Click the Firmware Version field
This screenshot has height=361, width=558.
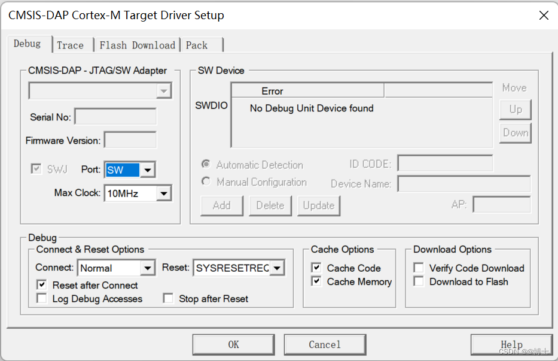point(130,140)
